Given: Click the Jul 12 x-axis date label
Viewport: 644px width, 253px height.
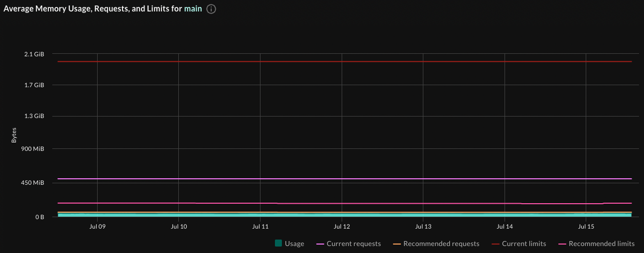Looking at the screenshot, I should click(x=342, y=227).
